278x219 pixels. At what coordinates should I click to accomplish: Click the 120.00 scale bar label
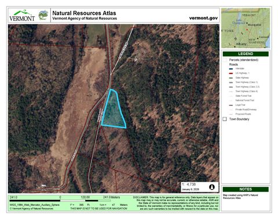tap(85, 197)
